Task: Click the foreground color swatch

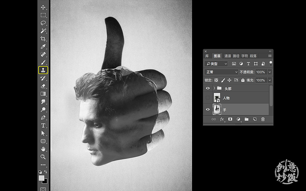Action: point(41,178)
